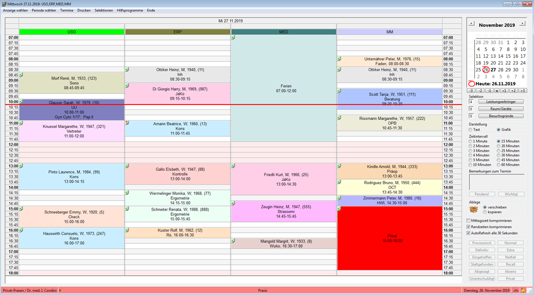The width and height of the screenshot is (534, 295).
Task: Open the Termine menu
Action: pyautogui.click(x=67, y=11)
